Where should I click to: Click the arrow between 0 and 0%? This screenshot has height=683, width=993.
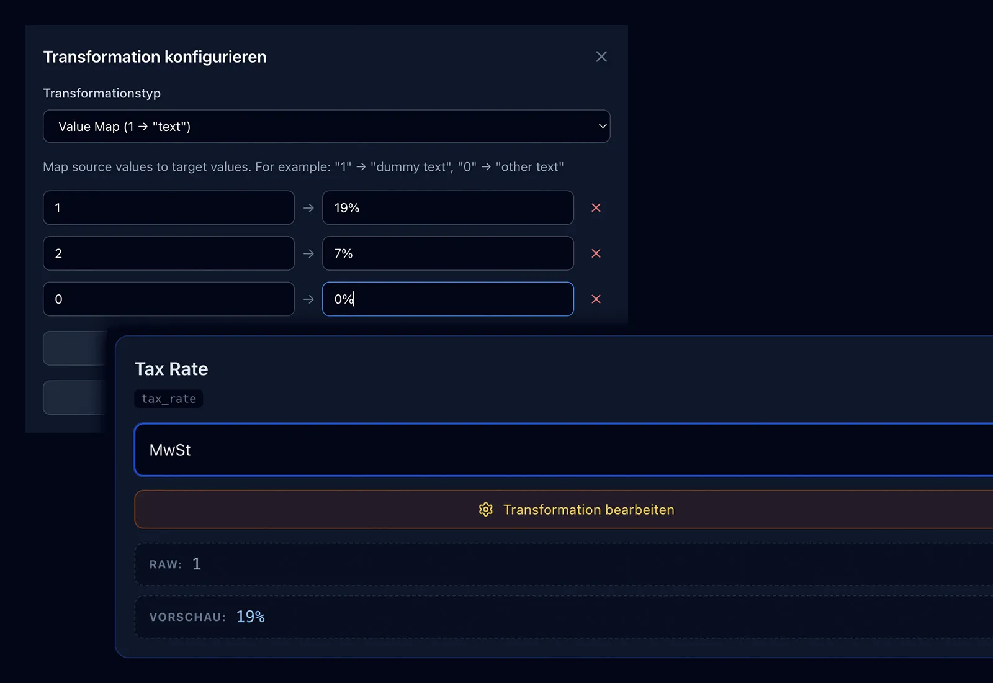(308, 299)
